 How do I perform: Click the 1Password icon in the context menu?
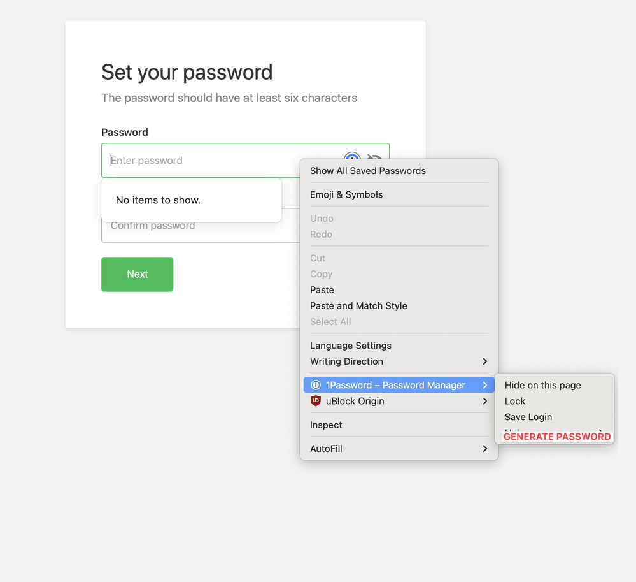coord(316,385)
